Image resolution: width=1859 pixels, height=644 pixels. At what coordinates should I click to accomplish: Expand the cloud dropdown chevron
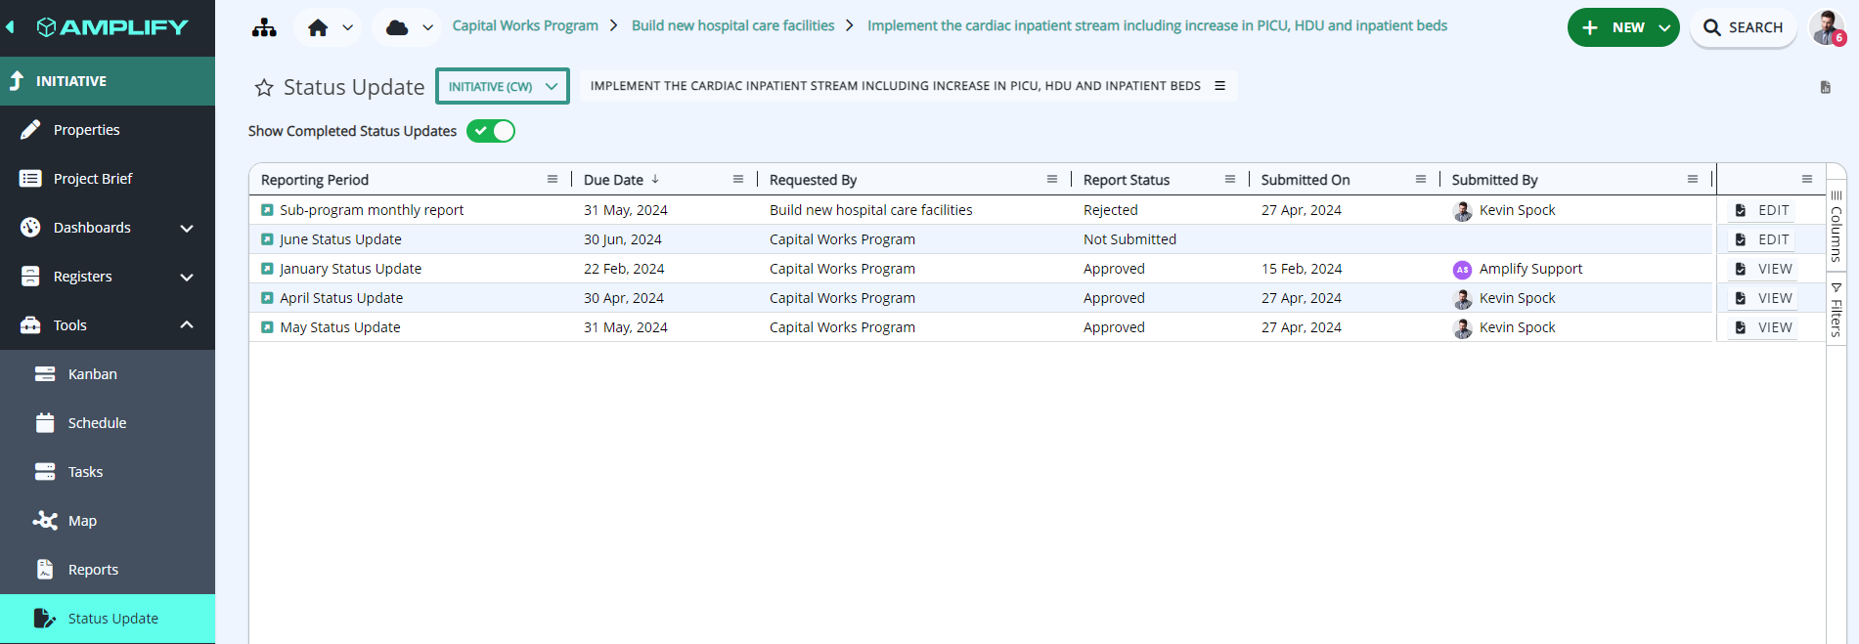tap(428, 28)
